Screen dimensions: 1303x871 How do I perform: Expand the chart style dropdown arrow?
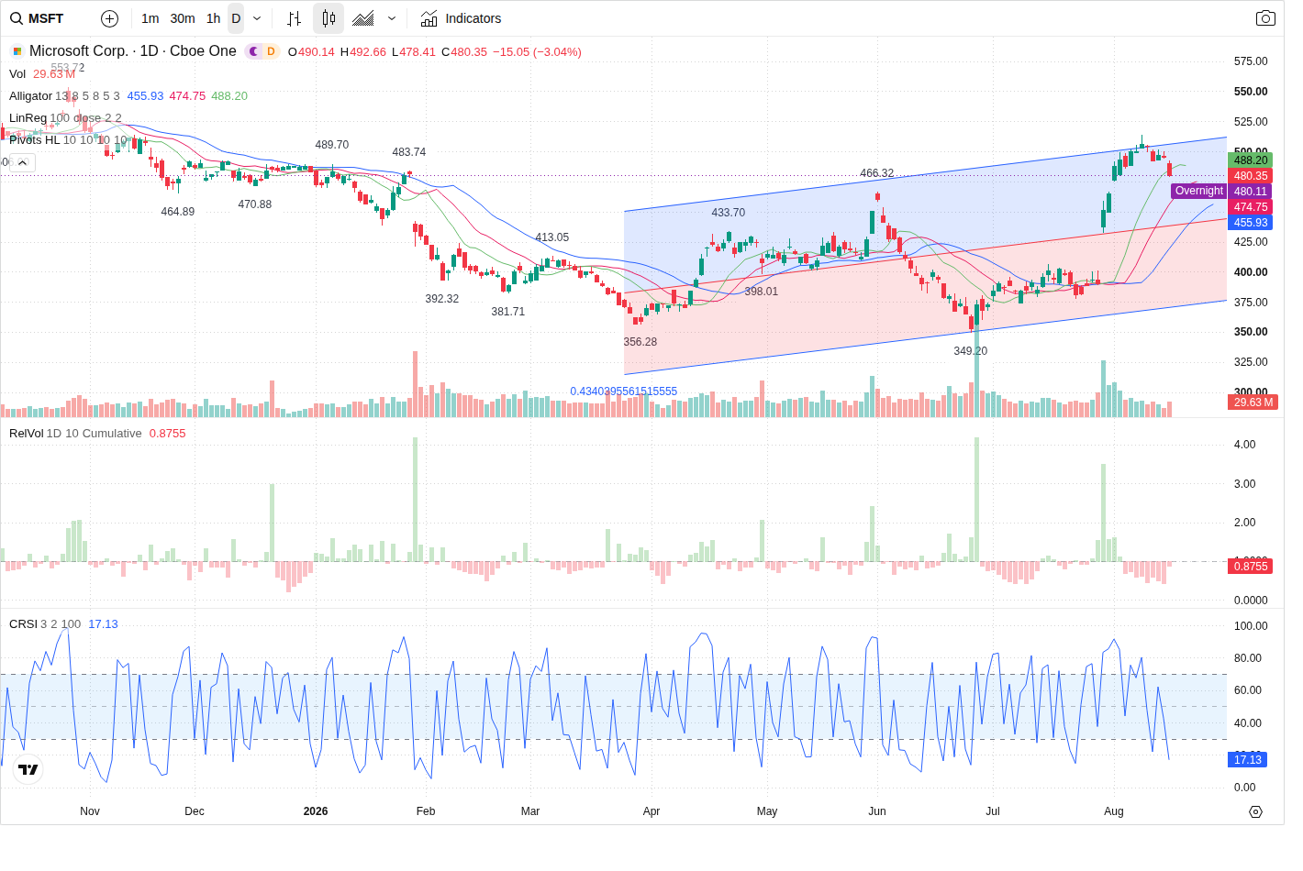[x=392, y=18]
